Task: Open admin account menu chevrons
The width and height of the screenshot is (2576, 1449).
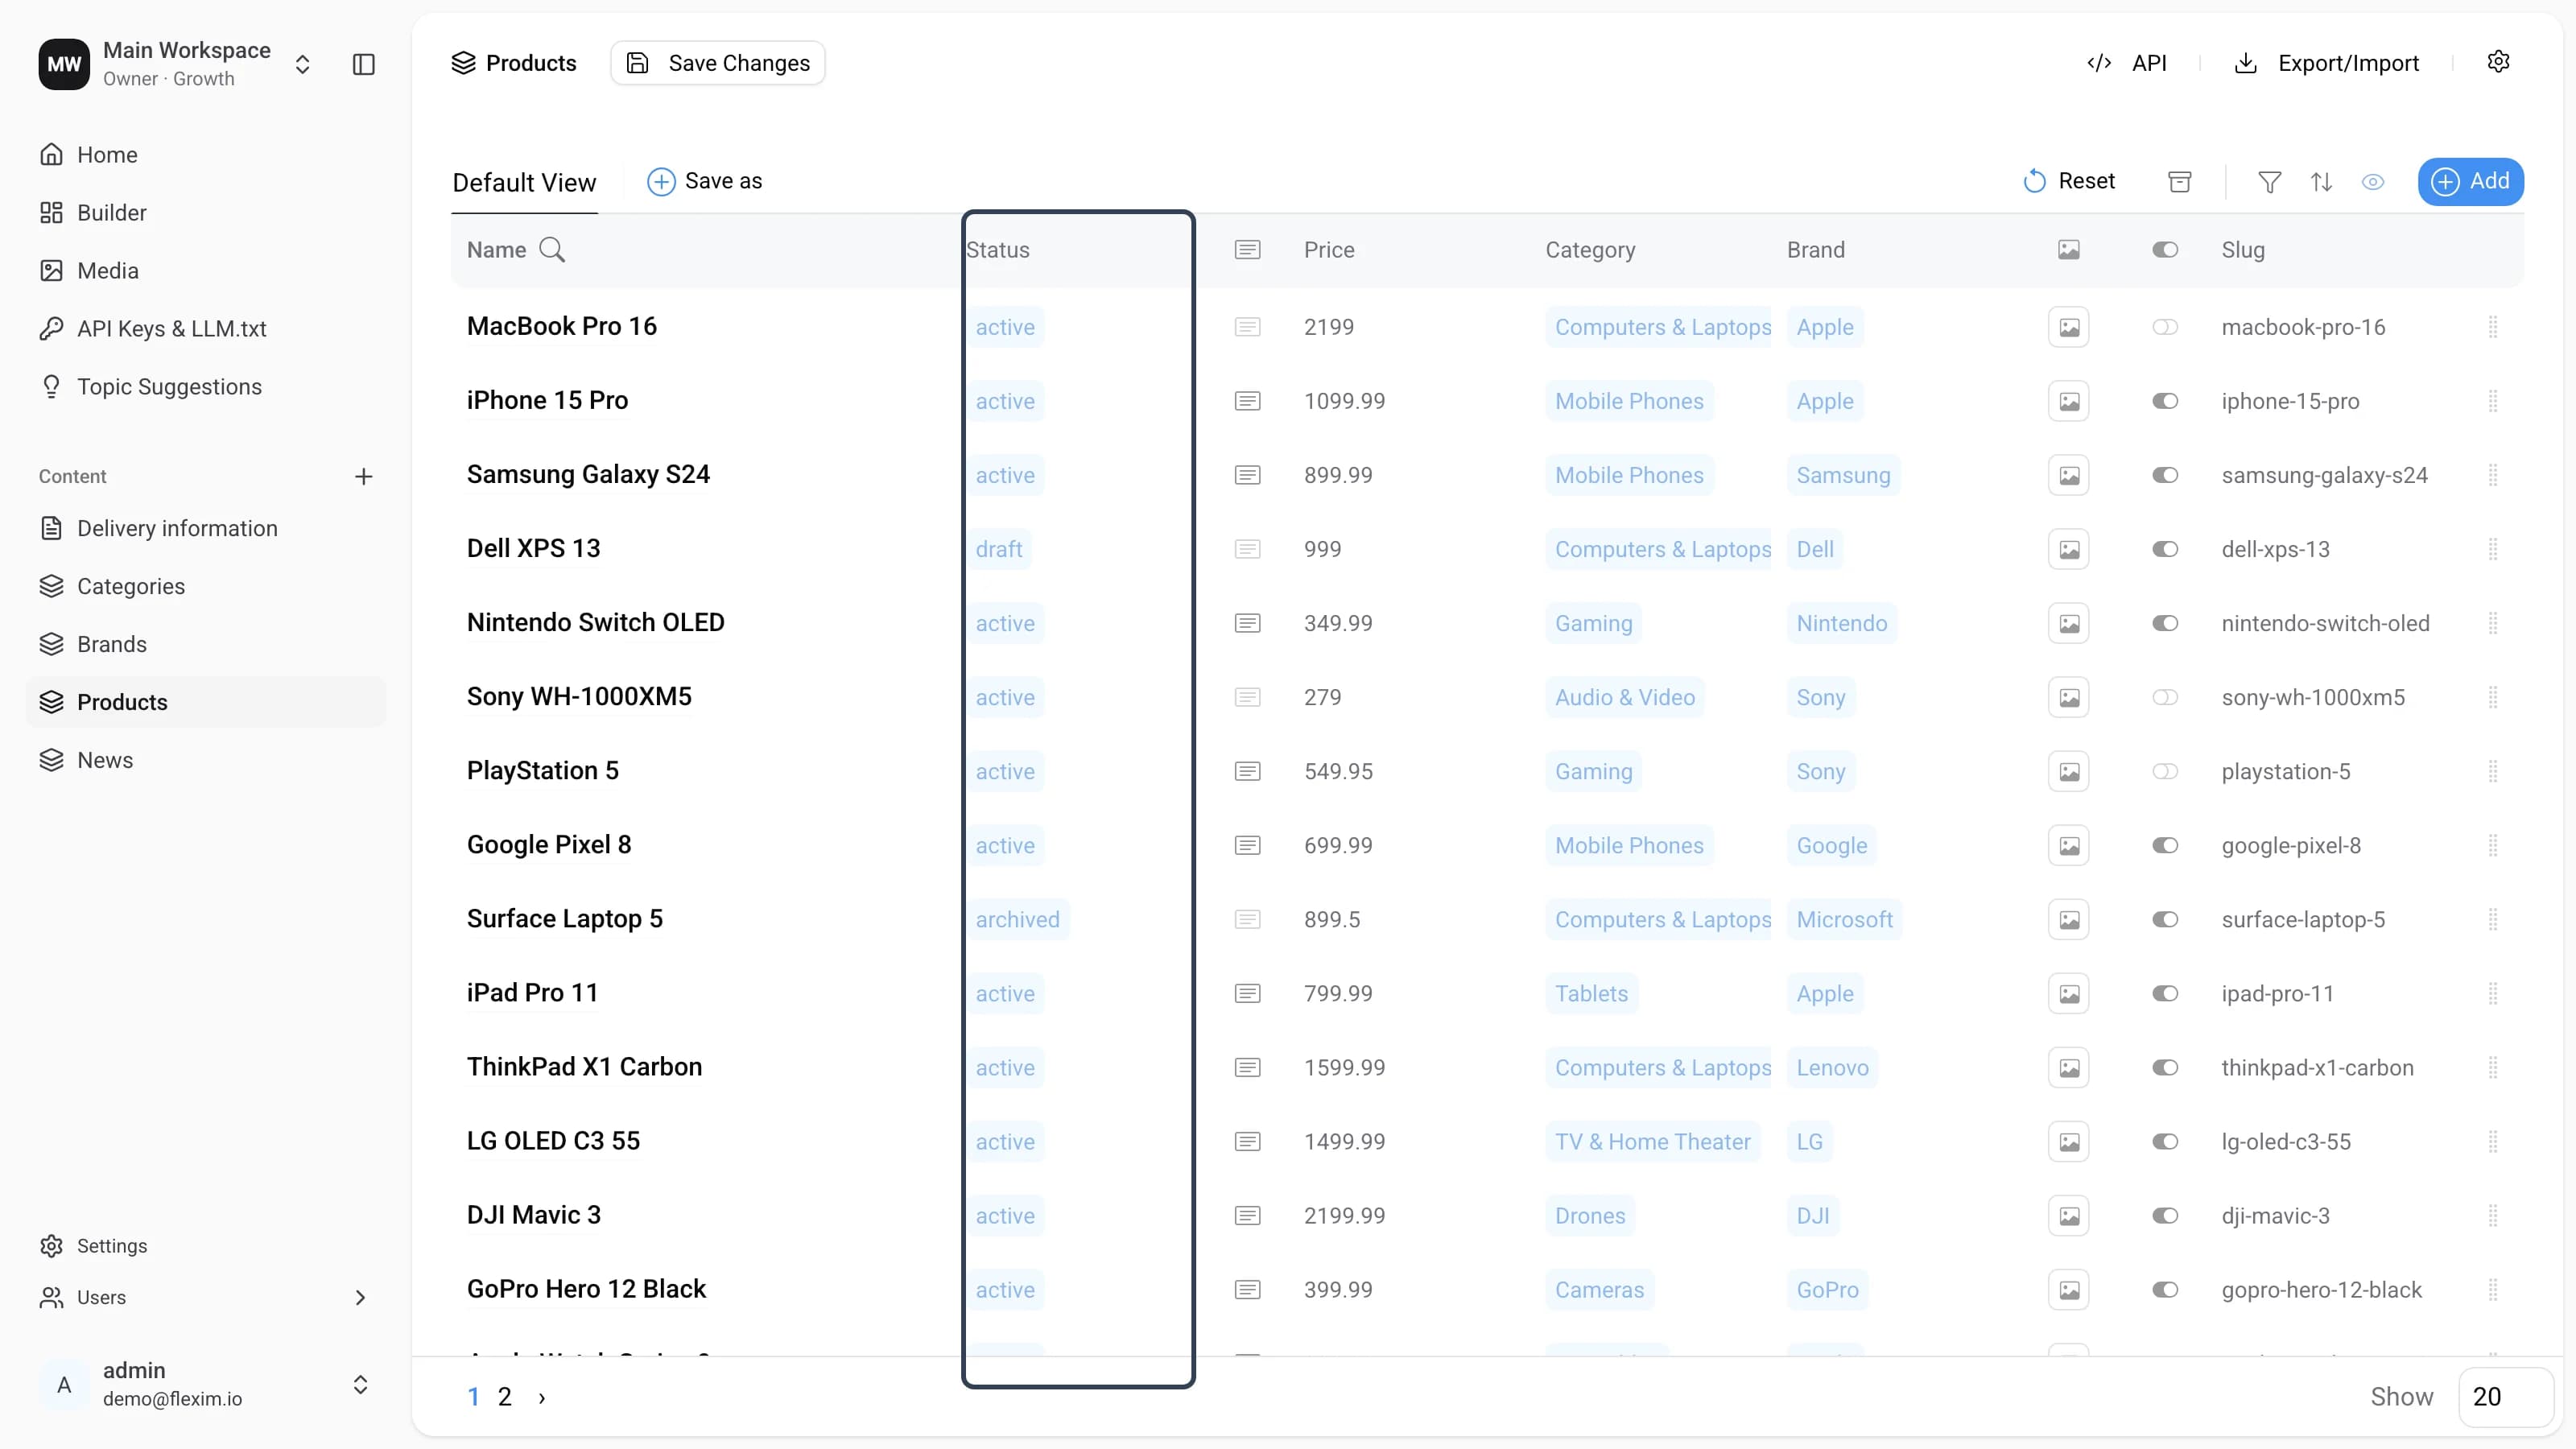Action: pos(360,1384)
